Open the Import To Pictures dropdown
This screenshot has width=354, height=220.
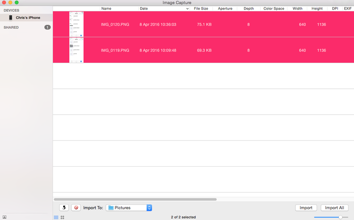129,208
